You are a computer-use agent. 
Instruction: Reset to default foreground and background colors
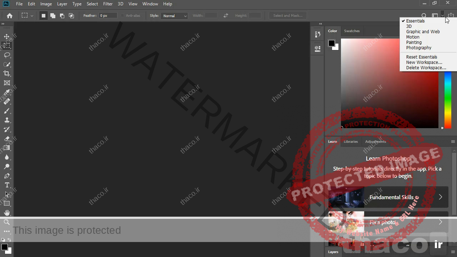pos(3,240)
